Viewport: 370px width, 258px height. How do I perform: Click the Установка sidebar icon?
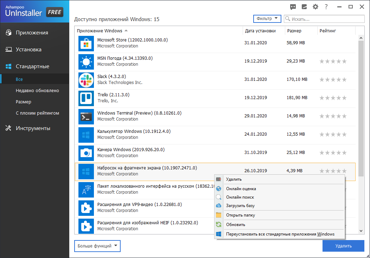(x=9, y=50)
